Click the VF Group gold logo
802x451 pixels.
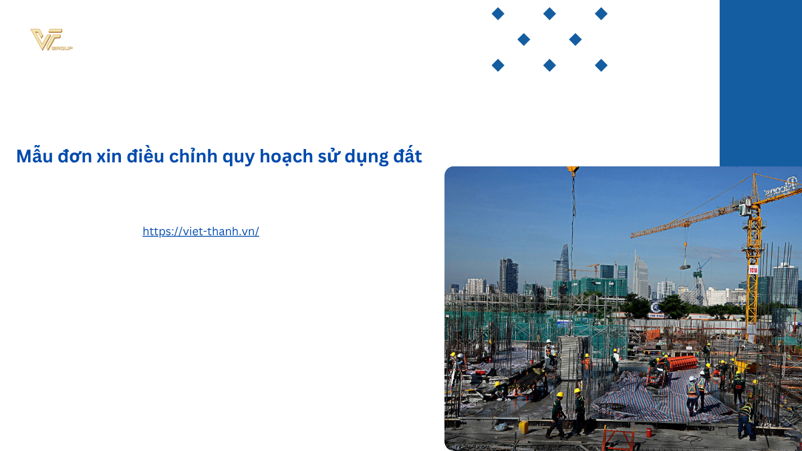pyautogui.click(x=50, y=39)
